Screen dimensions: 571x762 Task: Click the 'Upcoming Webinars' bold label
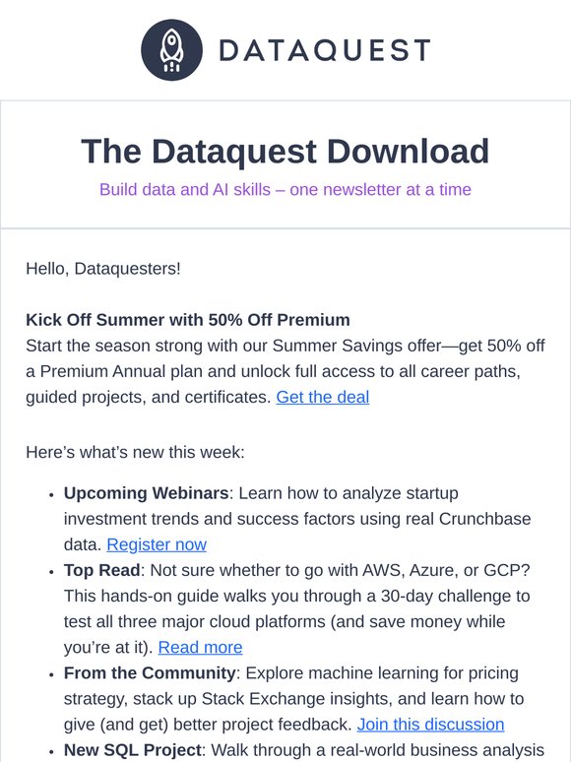pyautogui.click(x=147, y=493)
